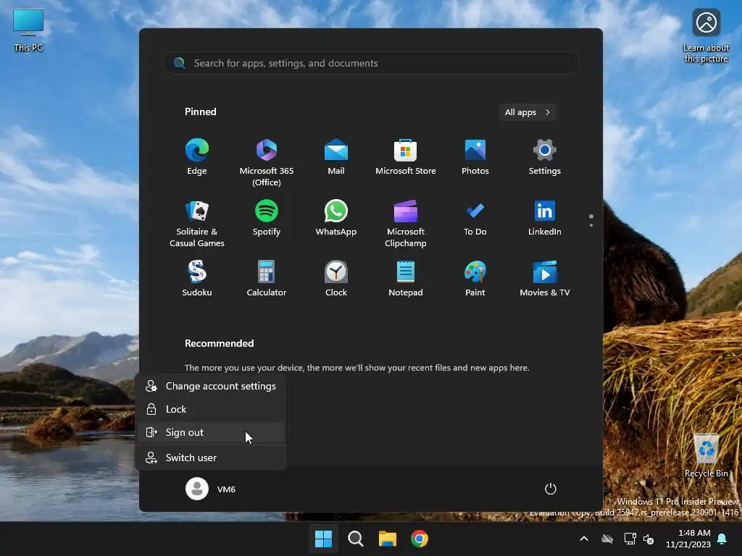Choose Lock from account menu

click(211, 410)
